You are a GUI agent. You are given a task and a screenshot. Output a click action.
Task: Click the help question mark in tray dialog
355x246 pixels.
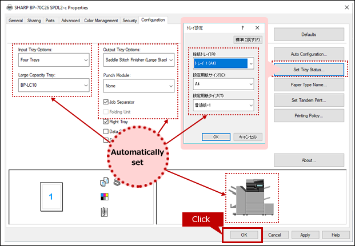click(242, 27)
